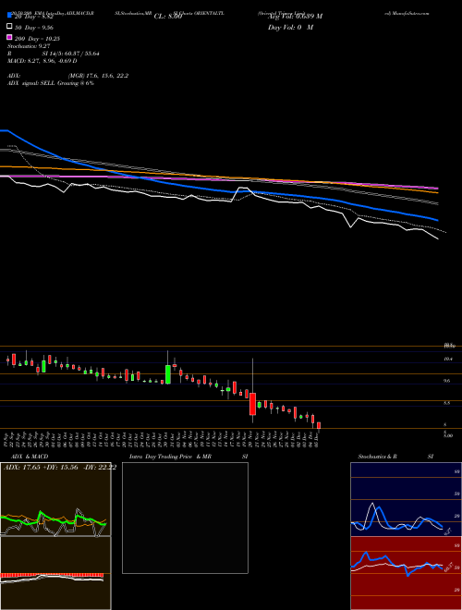
Task: Click the magenta 200 Day legend swatch
Action: (9, 37)
